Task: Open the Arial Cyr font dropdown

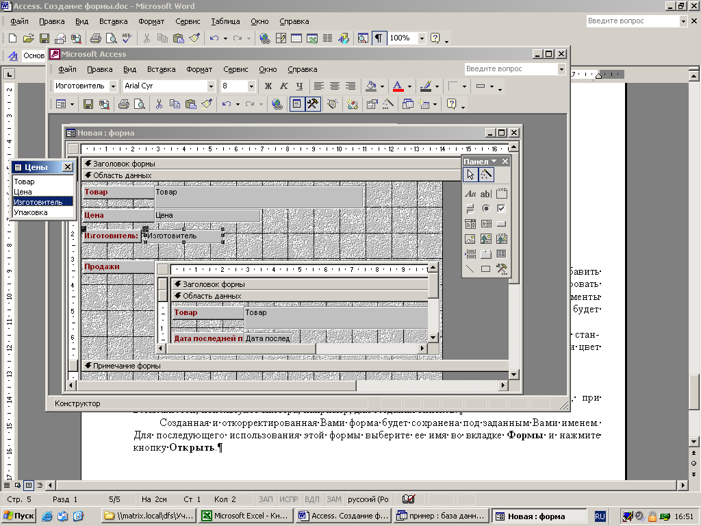Action: 211,86
